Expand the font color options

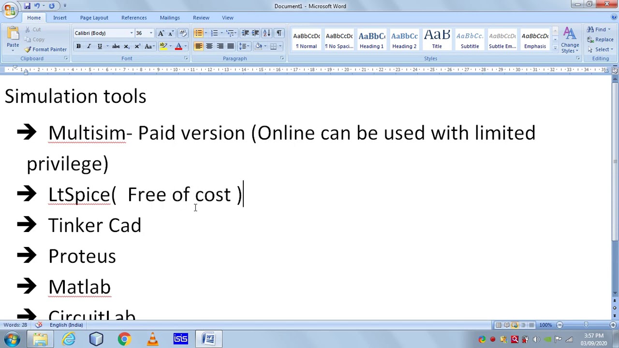(185, 46)
